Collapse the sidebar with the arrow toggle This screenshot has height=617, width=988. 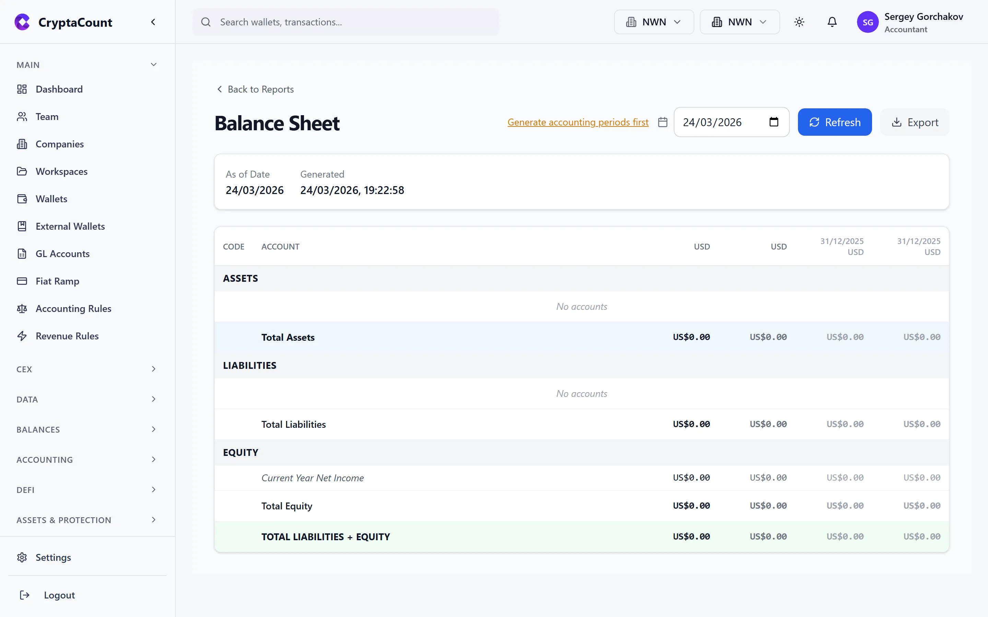(153, 22)
